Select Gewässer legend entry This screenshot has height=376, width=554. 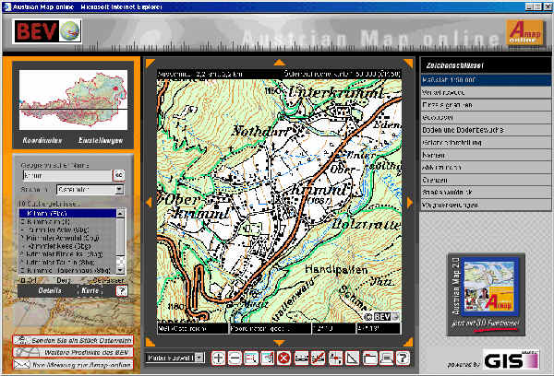pos(486,117)
